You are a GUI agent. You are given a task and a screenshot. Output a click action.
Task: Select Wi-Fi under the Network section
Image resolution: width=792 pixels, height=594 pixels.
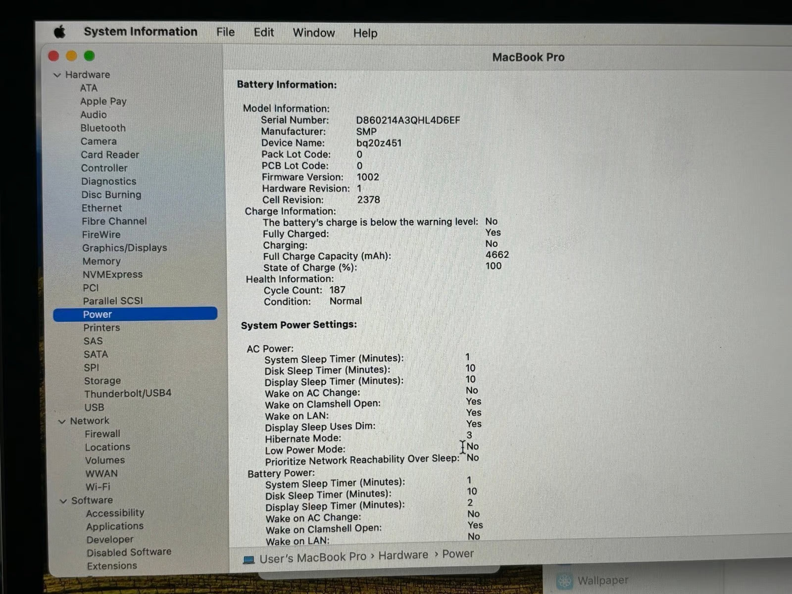(98, 487)
